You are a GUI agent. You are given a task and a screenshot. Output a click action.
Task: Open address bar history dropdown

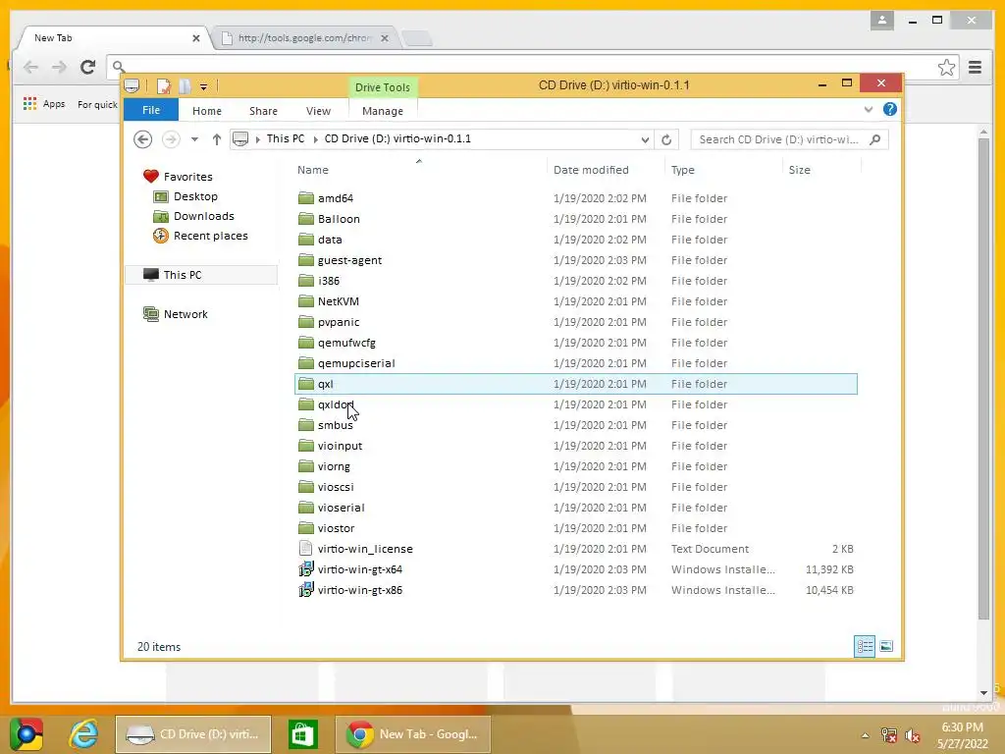click(645, 139)
